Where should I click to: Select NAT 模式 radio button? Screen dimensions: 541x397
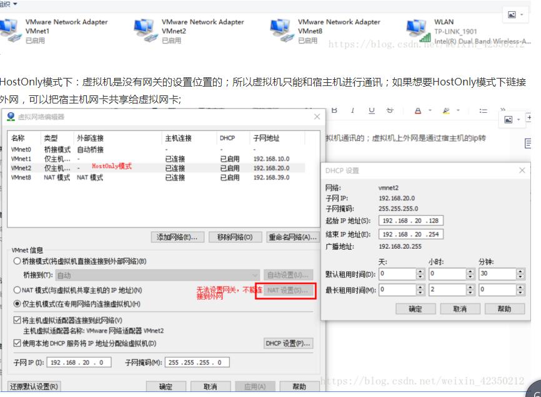coord(17,290)
